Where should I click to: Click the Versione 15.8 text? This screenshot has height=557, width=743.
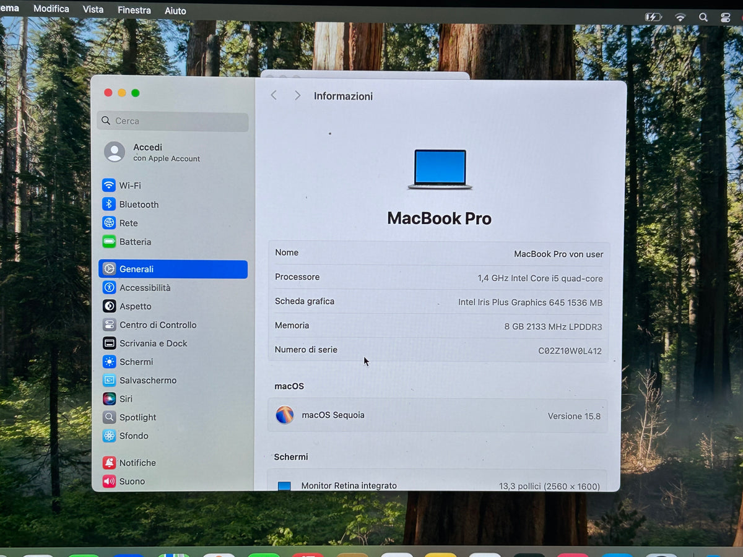574,417
